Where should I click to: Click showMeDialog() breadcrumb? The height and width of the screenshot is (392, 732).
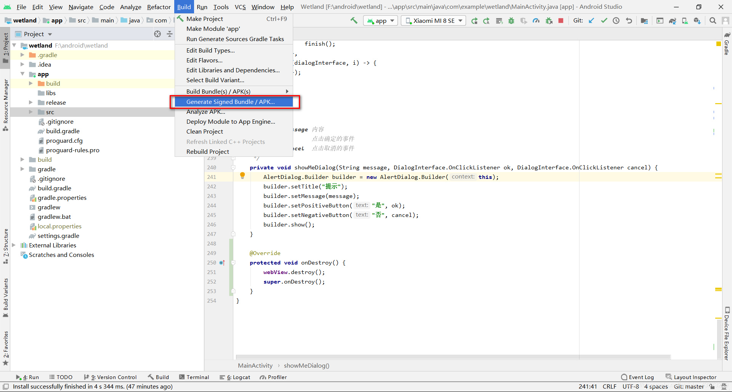pyautogui.click(x=307, y=366)
